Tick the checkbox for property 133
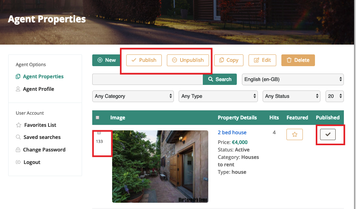The image size is (356, 209). (x=99, y=133)
